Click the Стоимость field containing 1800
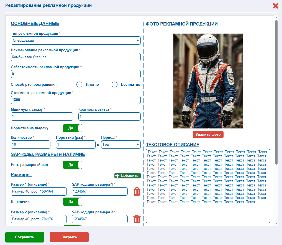 coord(76,100)
